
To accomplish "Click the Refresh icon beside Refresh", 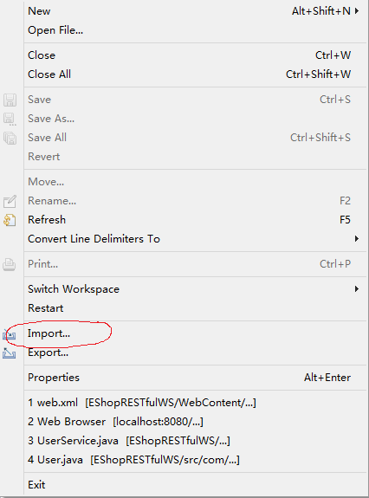I will click(10, 220).
